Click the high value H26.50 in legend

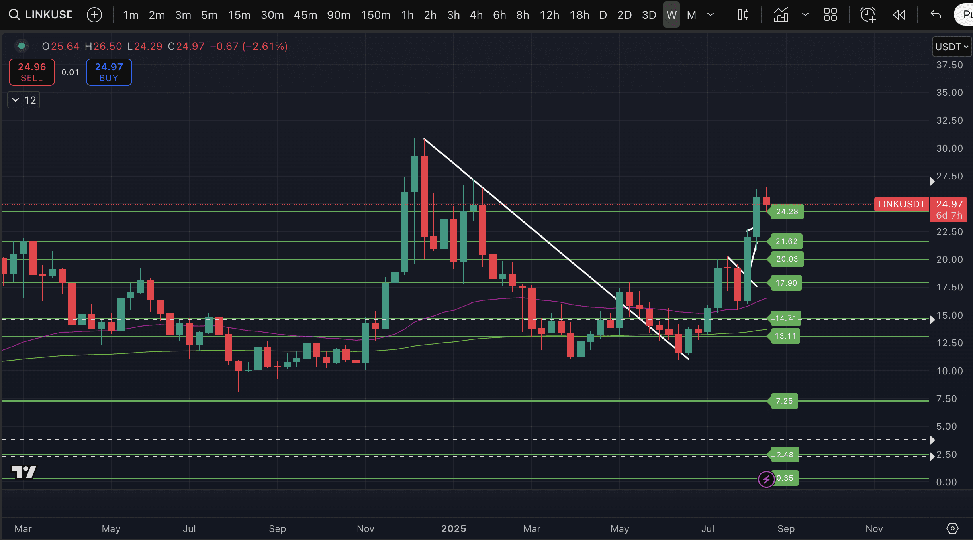click(x=103, y=46)
